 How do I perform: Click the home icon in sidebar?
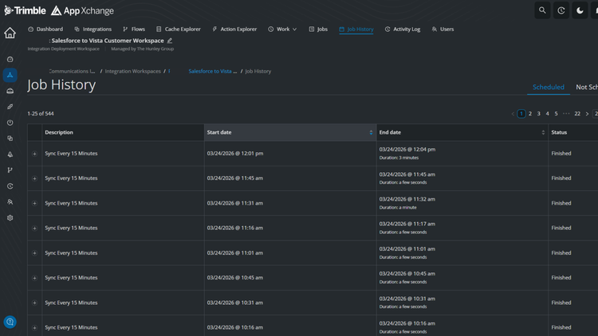click(x=10, y=33)
